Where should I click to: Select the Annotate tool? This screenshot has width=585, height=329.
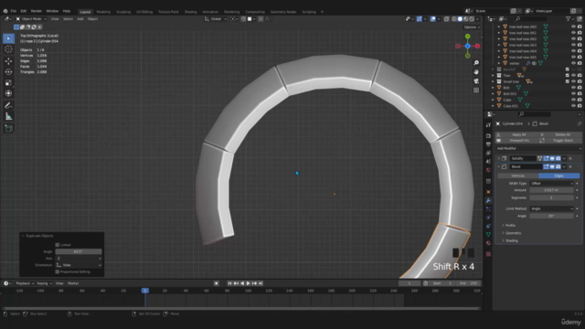(x=8, y=106)
